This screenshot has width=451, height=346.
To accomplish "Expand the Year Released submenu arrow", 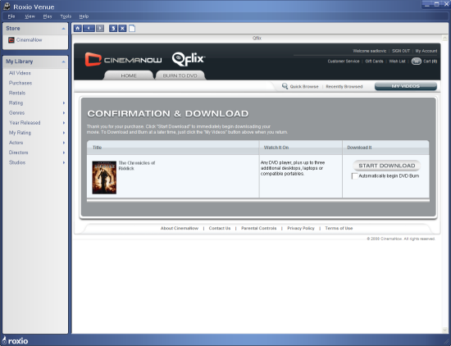I will [x=64, y=123].
